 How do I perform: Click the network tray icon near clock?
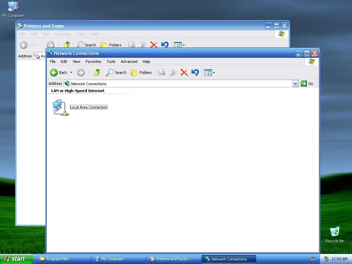point(327,259)
